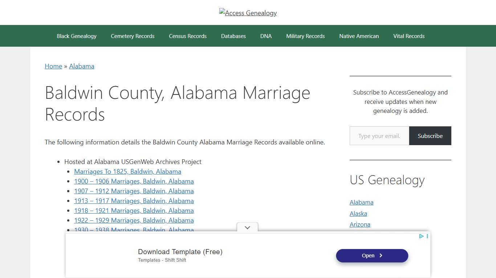The height and width of the screenshot is (278, 496).
Task: Open the ad's three-dot options menu
Action: (427, 236)
